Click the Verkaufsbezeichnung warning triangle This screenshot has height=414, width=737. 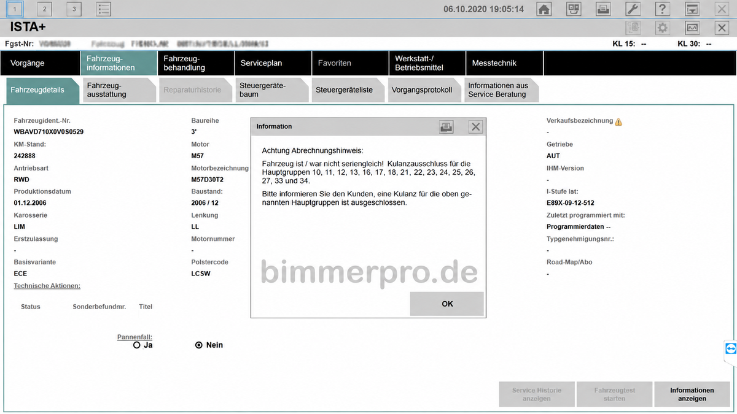tap(618, 121)
